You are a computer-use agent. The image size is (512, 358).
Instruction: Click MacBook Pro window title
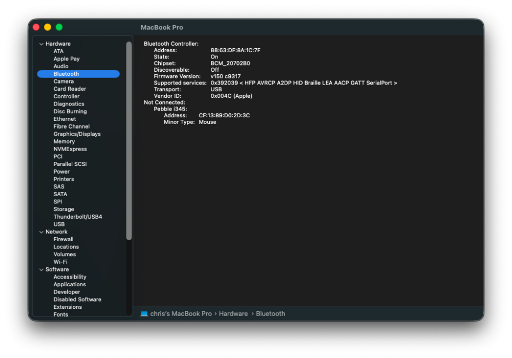[162, 28]
